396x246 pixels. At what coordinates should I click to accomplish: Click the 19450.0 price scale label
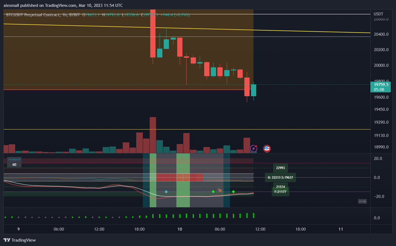click(380, 109)
